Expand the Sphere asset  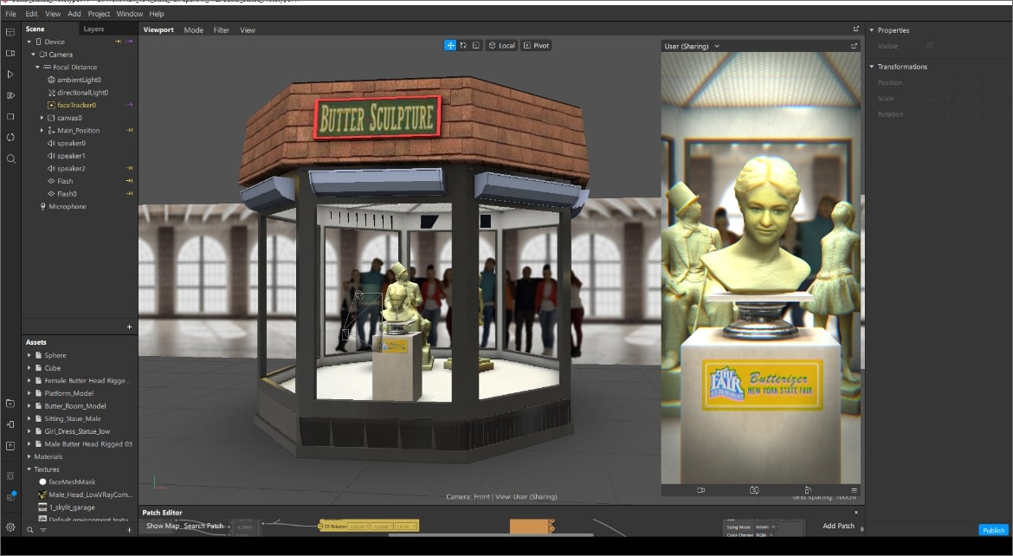29,355
